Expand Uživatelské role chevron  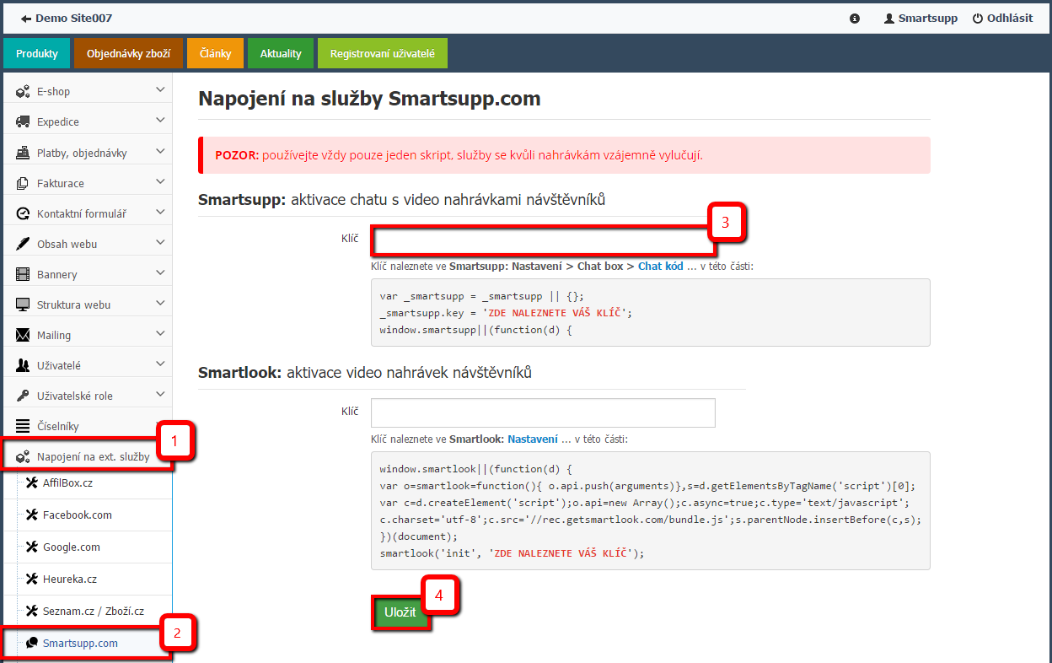(160, 395)
